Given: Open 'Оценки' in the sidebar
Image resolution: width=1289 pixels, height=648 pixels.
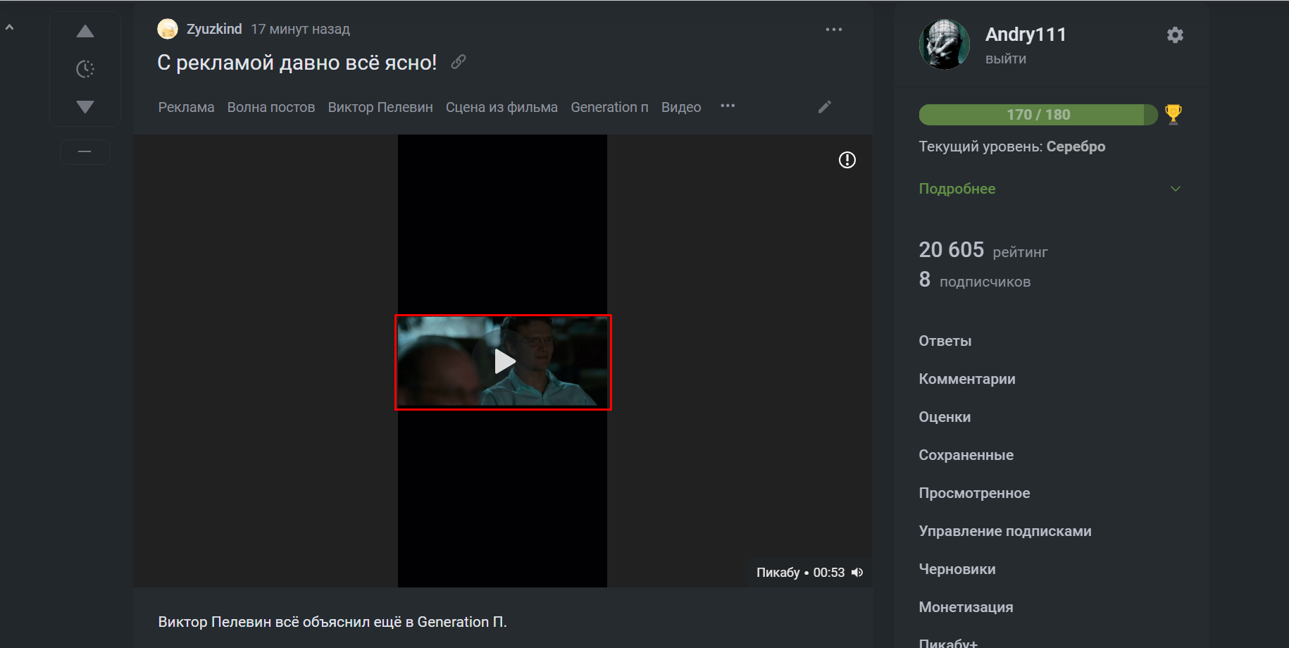Looking at the screenshot, I should [945, 417].
